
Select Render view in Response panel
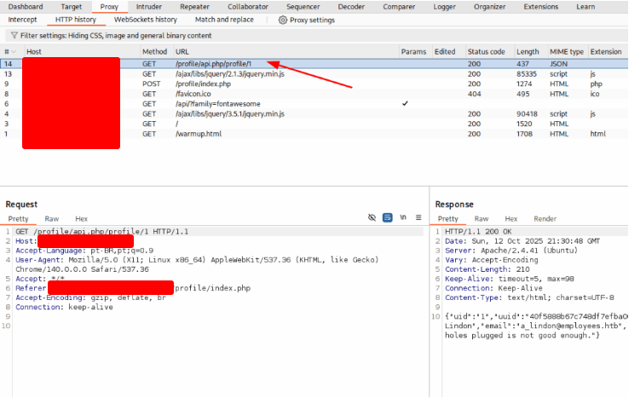pos(545,219)
